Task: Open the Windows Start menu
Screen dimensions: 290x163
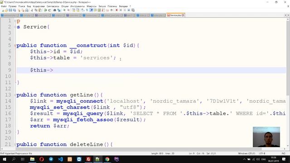Action: 5,159
